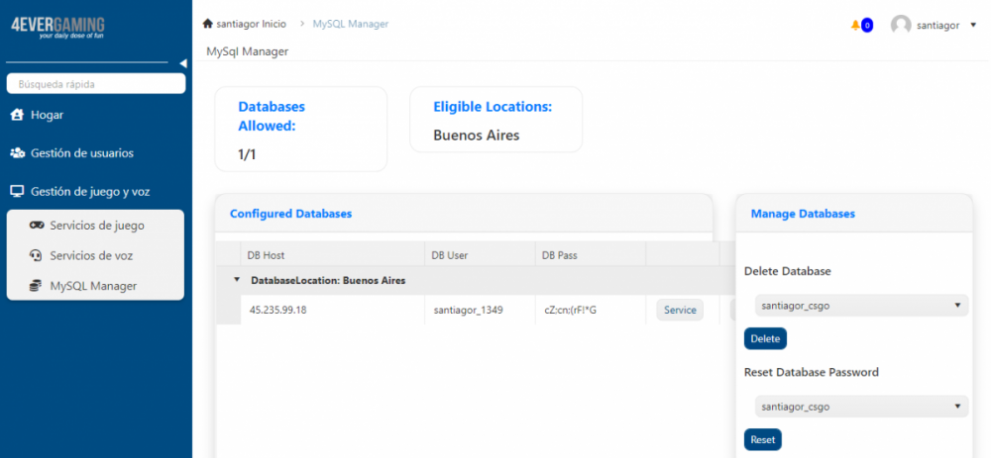Open the Reset Database Password dropdown
Image resolution: width=991 pixels, height=458 pixels.
[x=856, y=407]
